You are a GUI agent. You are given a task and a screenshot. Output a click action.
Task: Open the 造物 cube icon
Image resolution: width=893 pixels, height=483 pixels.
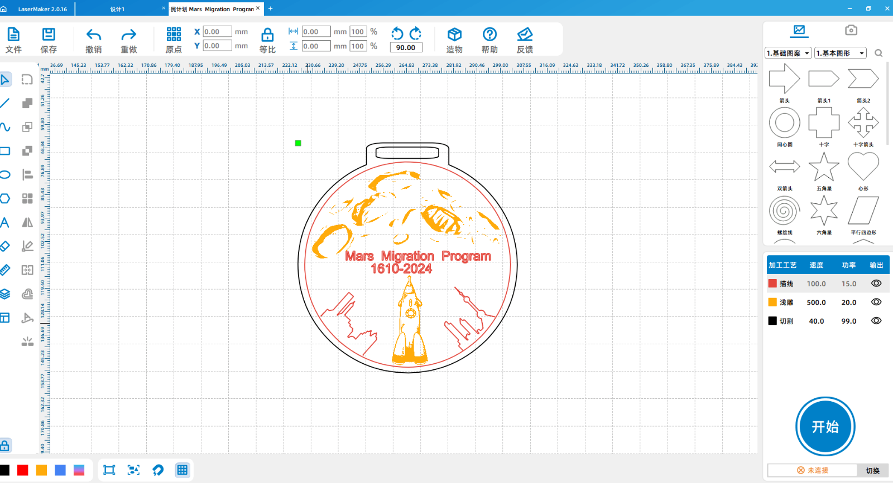pyautogui.click(x=454, y=35)
